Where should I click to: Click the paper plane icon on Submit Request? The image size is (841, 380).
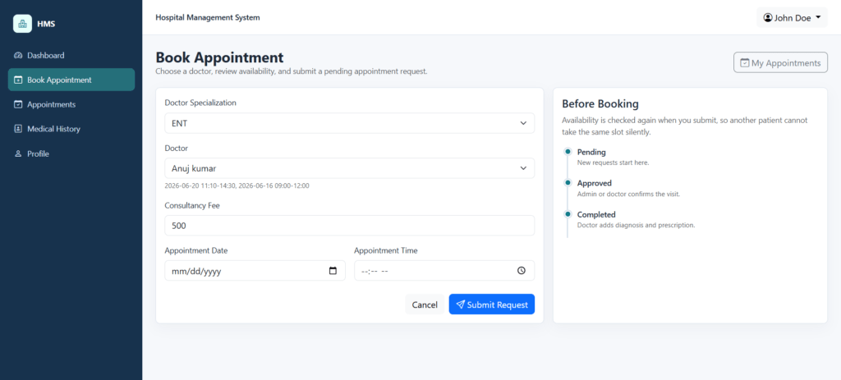[460, 304]
